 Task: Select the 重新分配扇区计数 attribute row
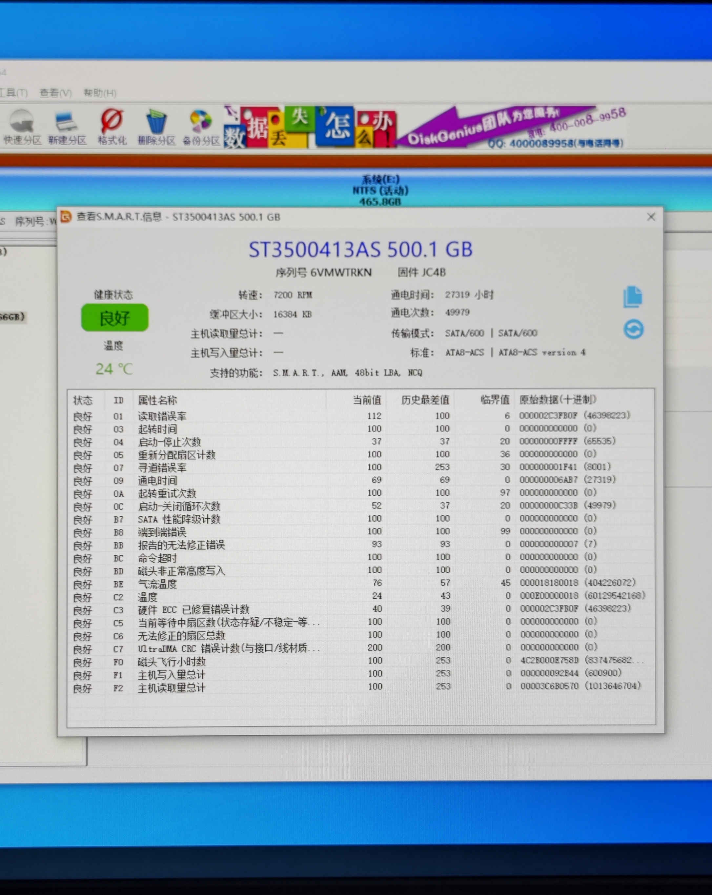(x=361, y=455)
